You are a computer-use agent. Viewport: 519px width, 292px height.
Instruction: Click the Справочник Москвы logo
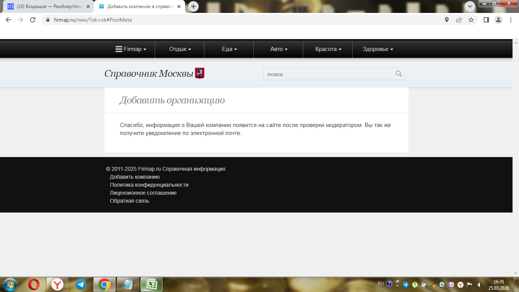click(149, 73)
